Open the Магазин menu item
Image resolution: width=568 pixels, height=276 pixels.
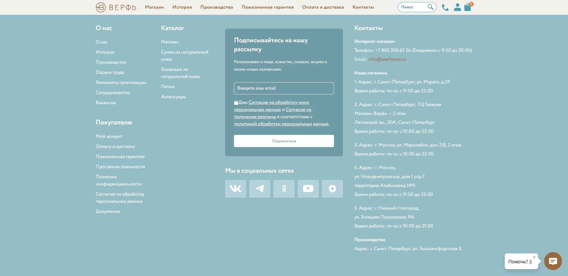[x=154, y=7]
